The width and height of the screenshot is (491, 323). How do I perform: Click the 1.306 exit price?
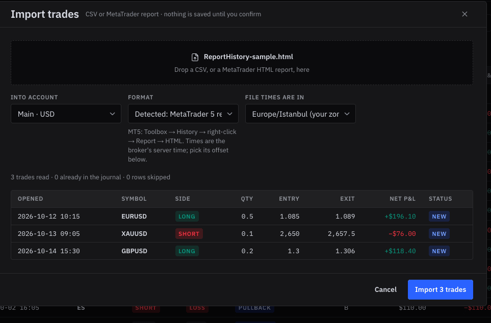[x=345, y=251]
